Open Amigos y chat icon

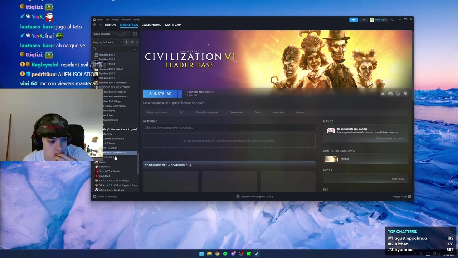coord(410,196)
